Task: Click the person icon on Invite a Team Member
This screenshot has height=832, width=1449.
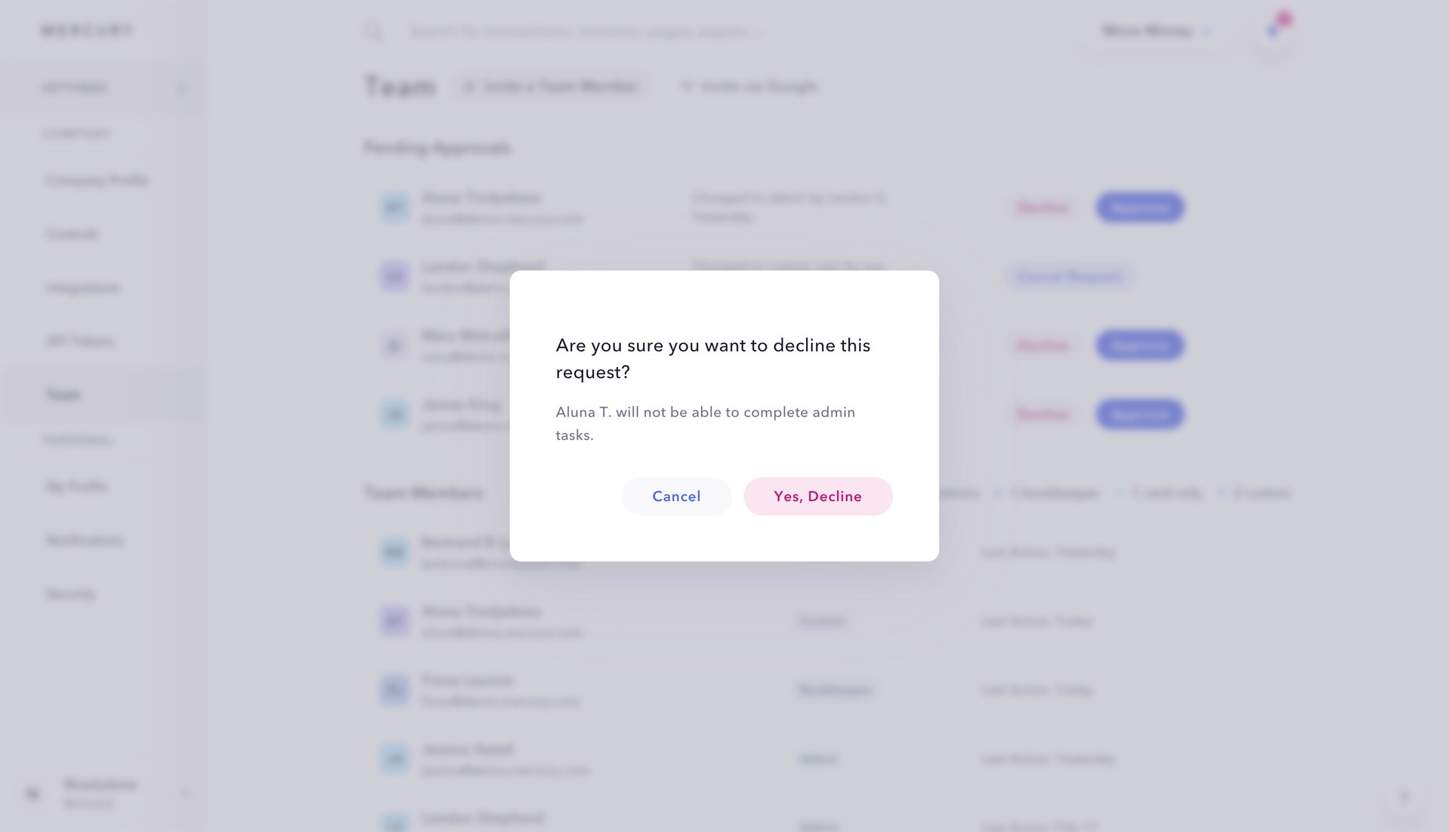Action: pyautogui.click(x=470, y=86)
